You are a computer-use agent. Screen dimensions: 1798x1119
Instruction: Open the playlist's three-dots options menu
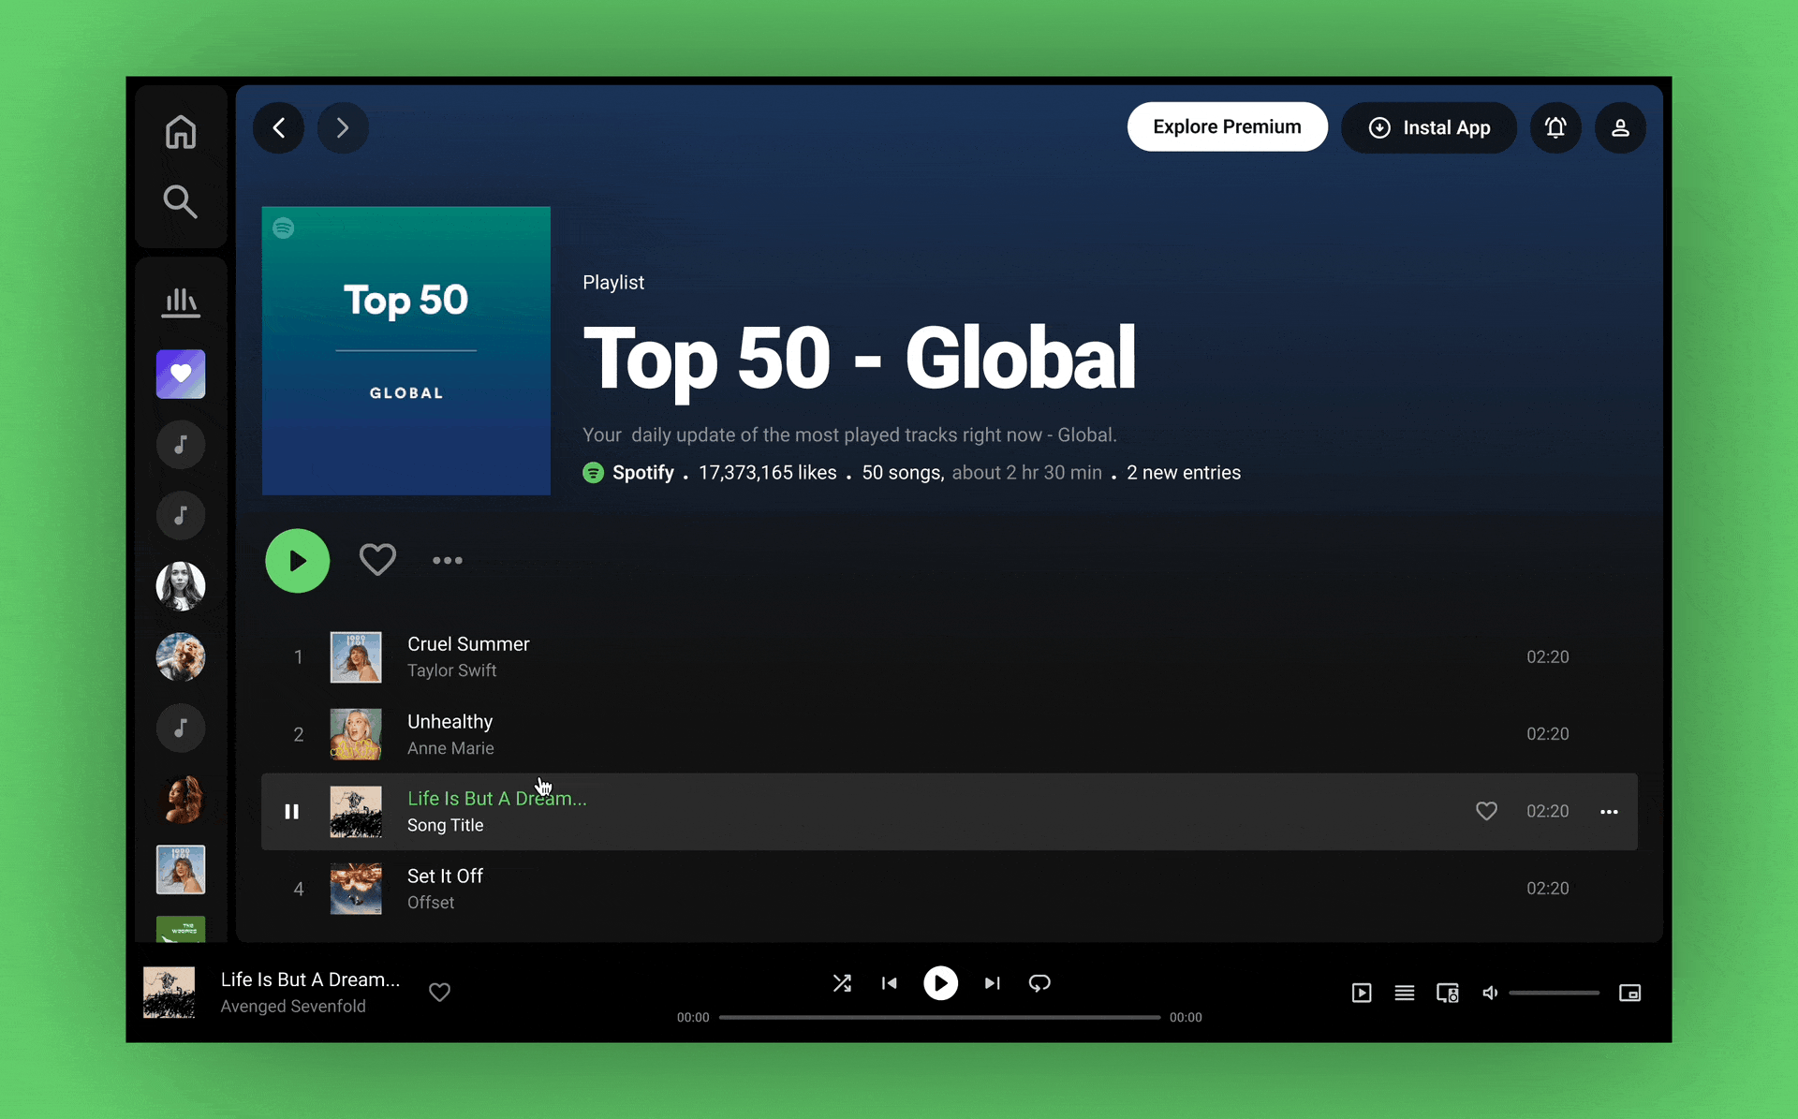click(x=448, y=560)
